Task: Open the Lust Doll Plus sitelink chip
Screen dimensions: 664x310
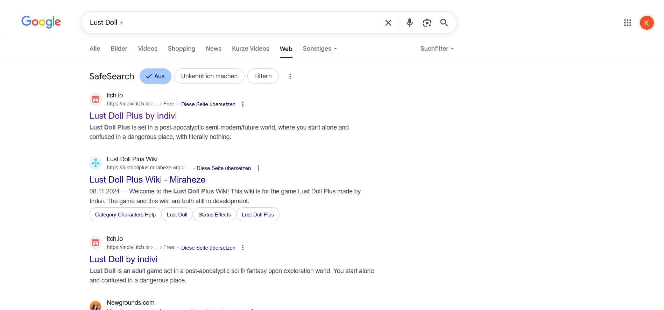Action: [x=258, y=214]
